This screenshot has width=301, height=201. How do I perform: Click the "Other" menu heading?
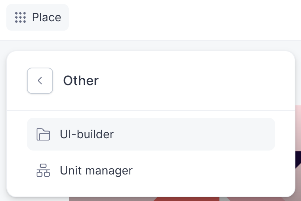tap(81, 81)
